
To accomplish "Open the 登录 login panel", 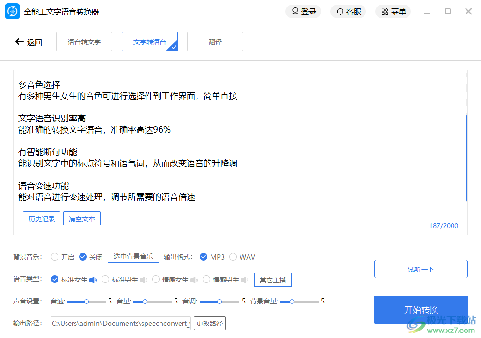I will click(303, 11).
